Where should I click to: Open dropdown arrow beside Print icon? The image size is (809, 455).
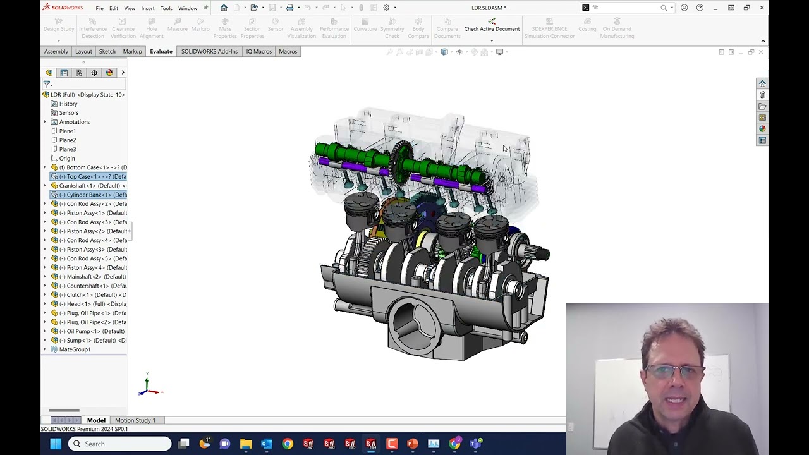(x=298, y=8)
